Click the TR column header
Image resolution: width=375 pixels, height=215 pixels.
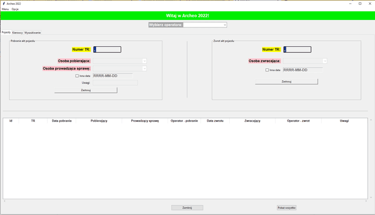pyautogui.click(x=33, y=121)
